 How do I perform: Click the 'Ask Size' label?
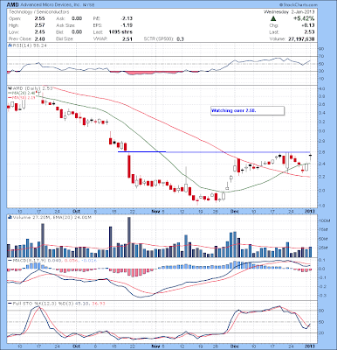point(65,25)
